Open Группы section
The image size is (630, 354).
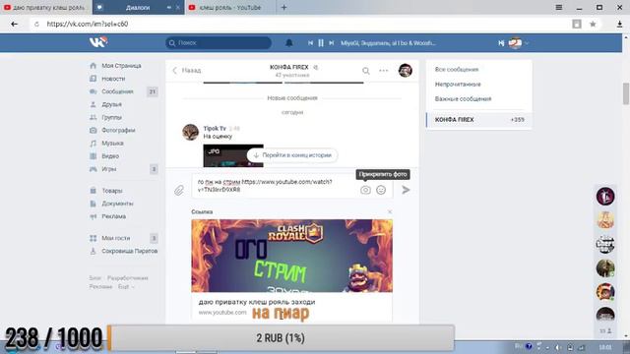(111, 117)
